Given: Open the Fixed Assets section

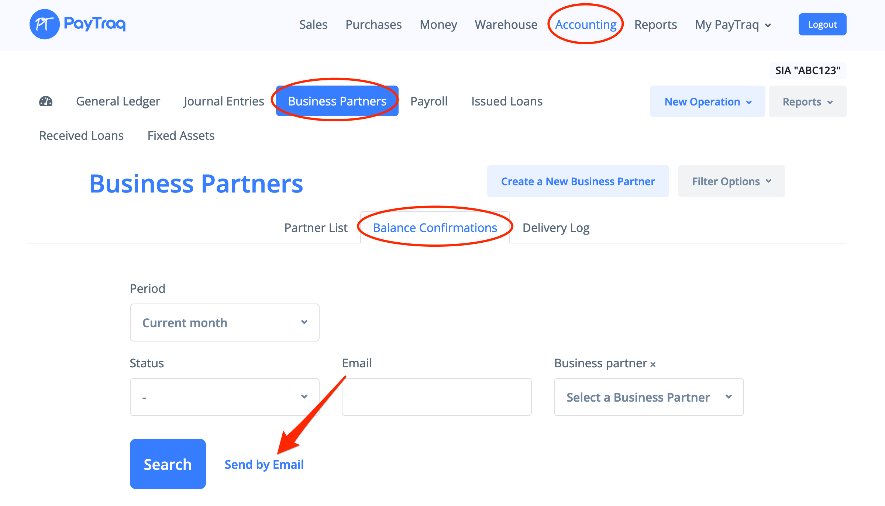Looking at the screenshot, I should click(x=181, y=136).
